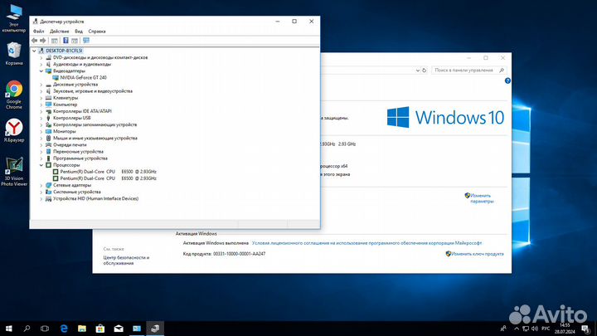The height and width of the screenshot is (336, 597).
Task: Show hidden tray icons chevron
Action: coord(517,329)
